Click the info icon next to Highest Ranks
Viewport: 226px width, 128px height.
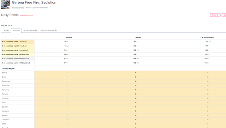click(36, 30)
